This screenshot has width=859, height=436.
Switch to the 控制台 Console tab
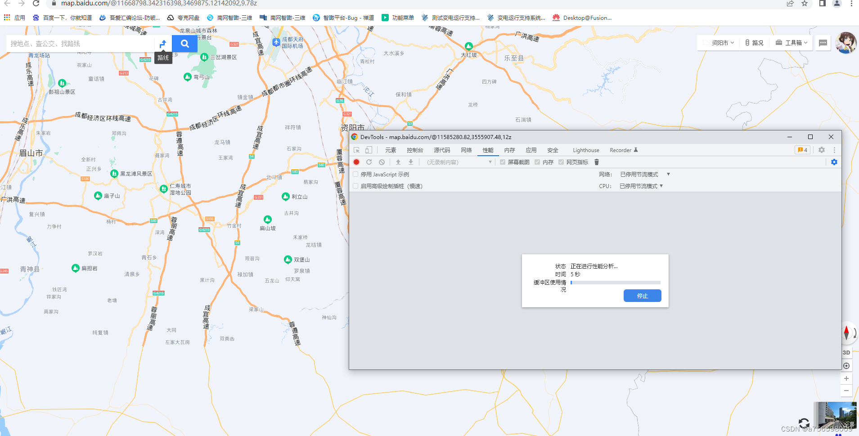click(x=415, y=150)
